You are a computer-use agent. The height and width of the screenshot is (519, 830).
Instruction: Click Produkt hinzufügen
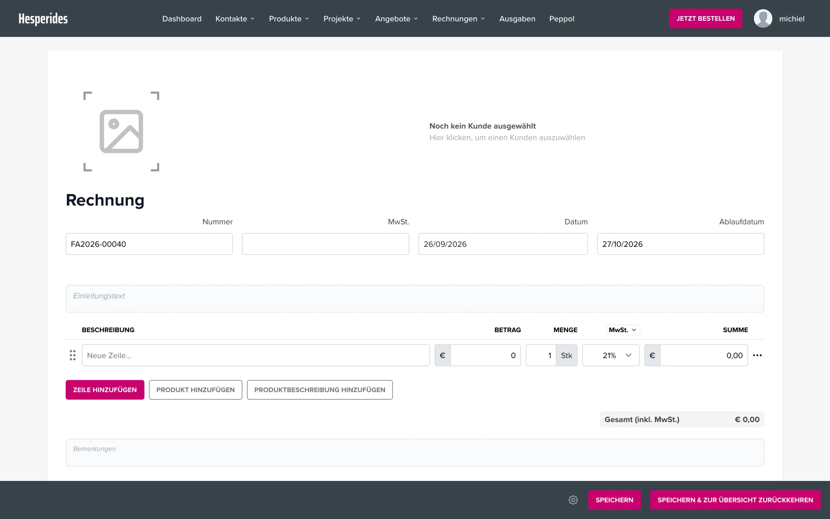[x=196, y=390]
